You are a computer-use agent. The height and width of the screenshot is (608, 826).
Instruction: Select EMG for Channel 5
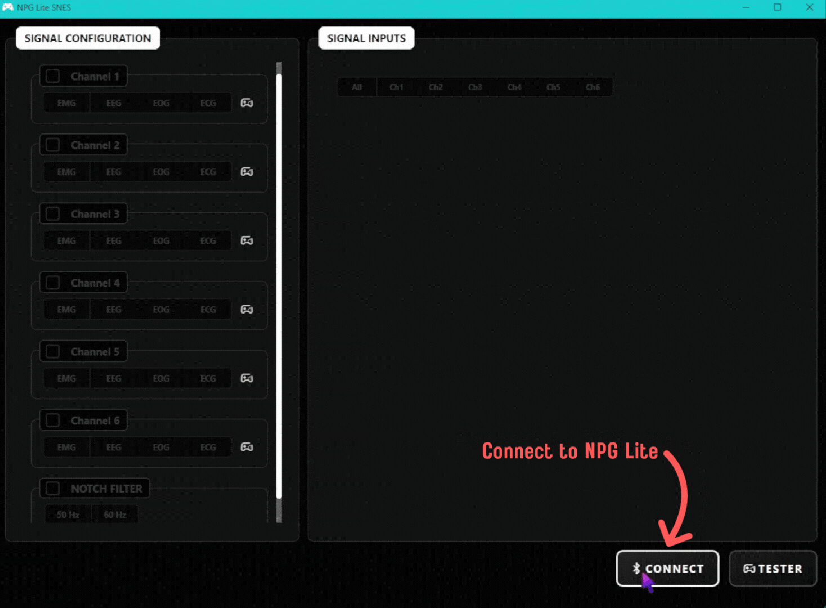click(x=66, y=378)
